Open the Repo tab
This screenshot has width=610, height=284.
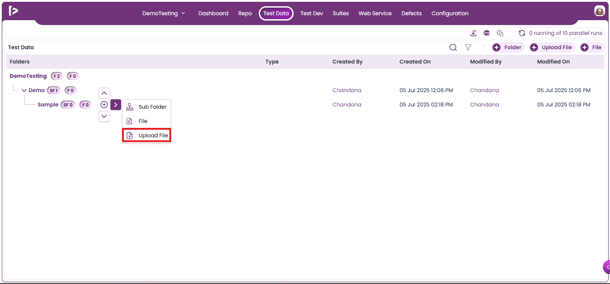(x=245, y=13)
